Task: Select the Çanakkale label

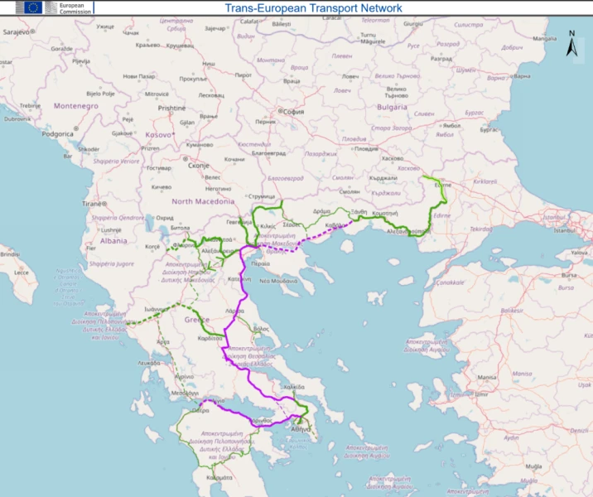Action: point(450,282)
